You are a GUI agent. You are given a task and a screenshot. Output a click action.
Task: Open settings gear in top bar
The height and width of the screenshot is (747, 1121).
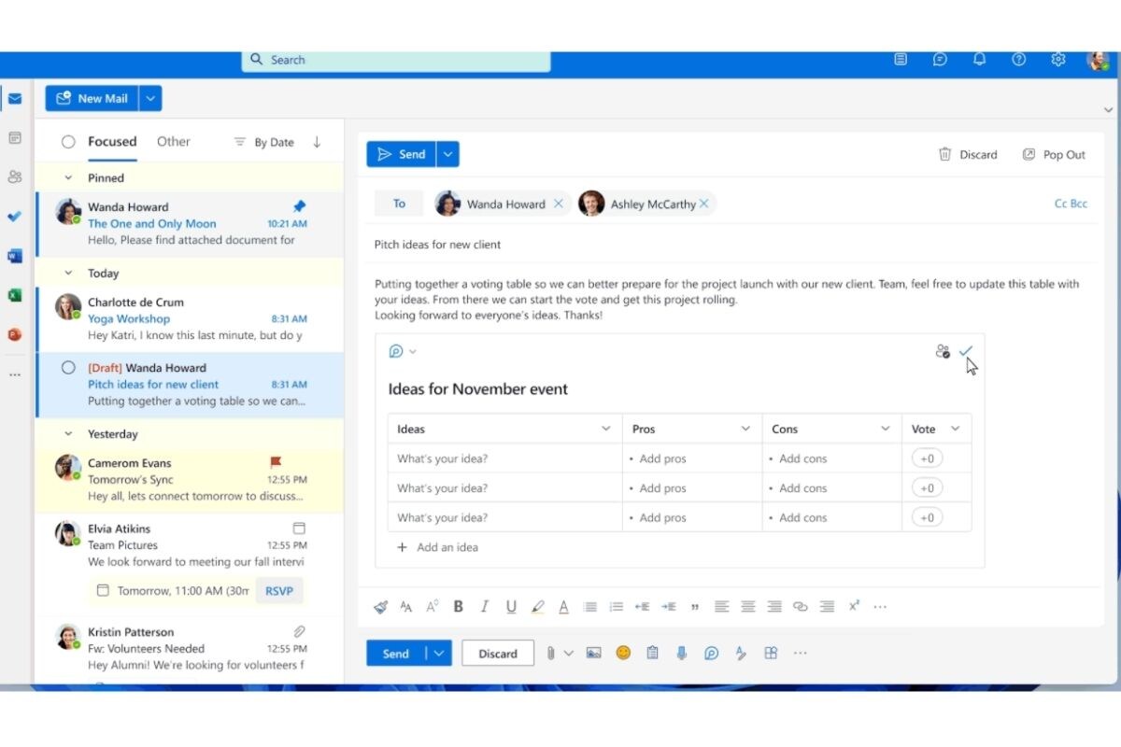click(x=1057, y=59)
